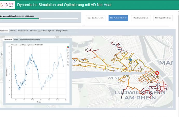Select the Max. Geschw. 4.5 m/s button

click(96, 18)
